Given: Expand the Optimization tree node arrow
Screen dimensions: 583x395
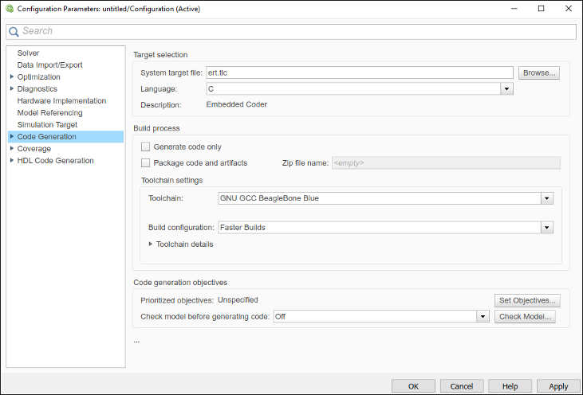Looking at the screenshot, I should 11,77.
